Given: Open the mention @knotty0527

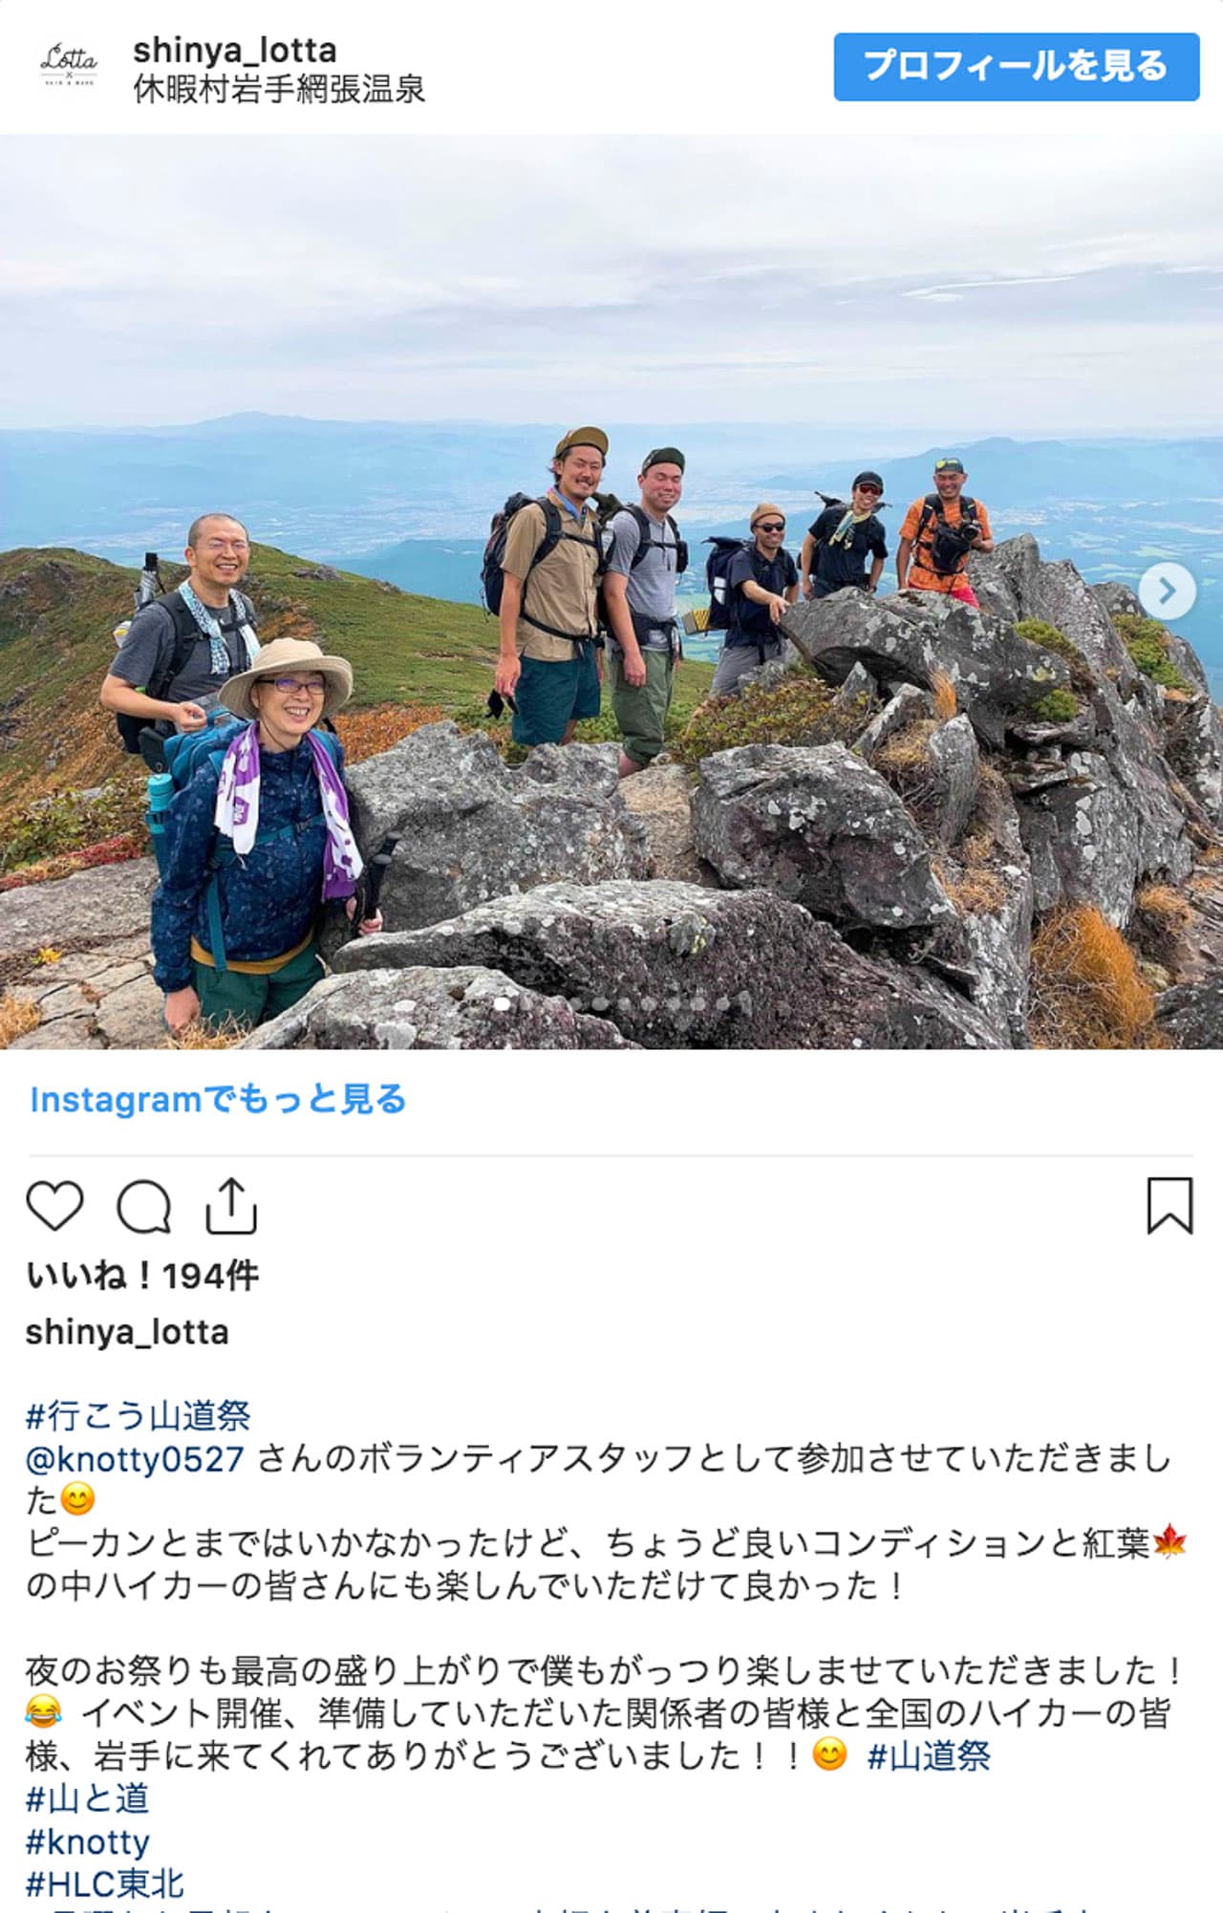Looking at the screenshot, I should coord(135,1458).
